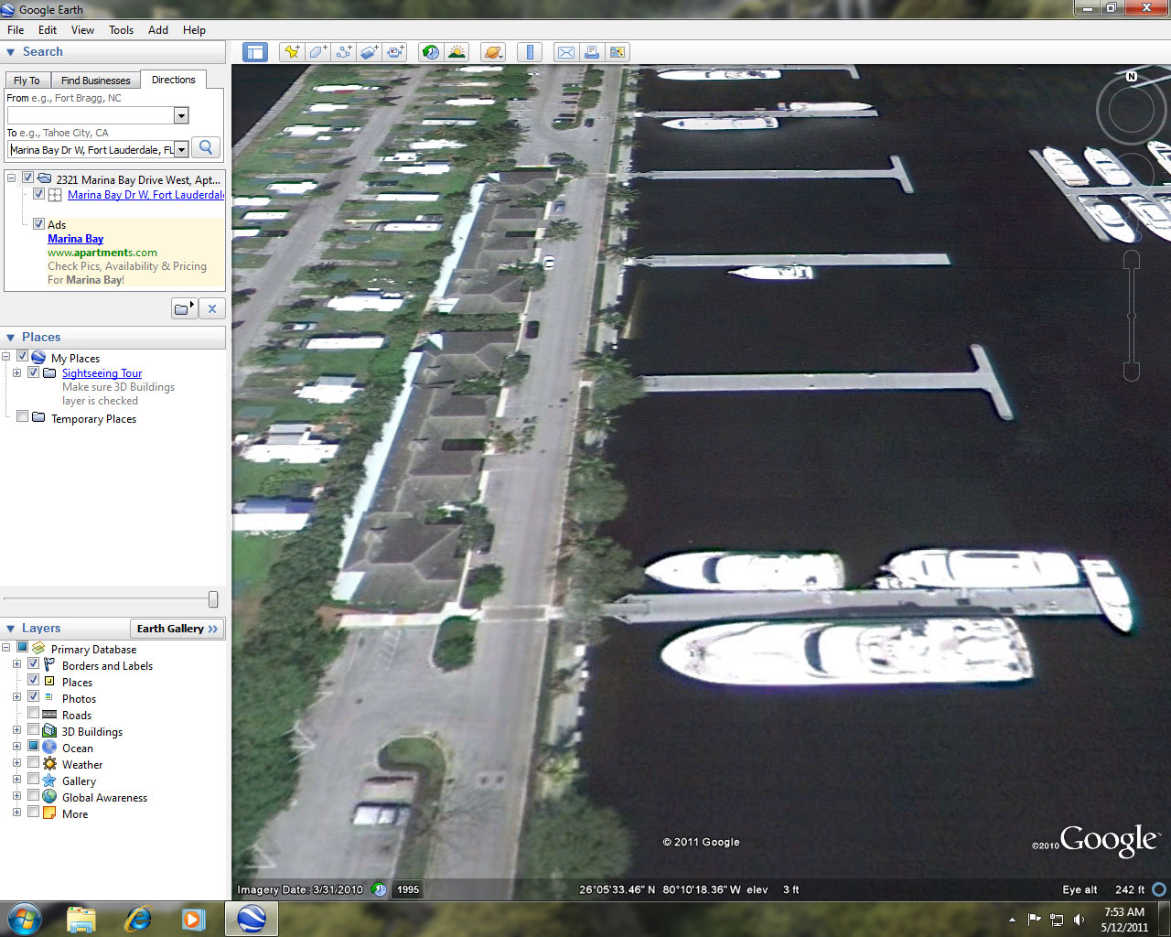This screenshot has width=1171, height=937.
Task: Click the play tour folder button
Action: click(x=184, y=308)
